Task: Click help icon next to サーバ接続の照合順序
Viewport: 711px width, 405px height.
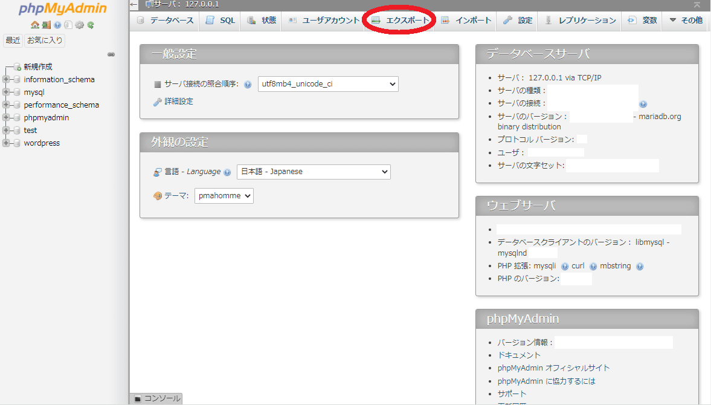Action: [x=248, y=85]
